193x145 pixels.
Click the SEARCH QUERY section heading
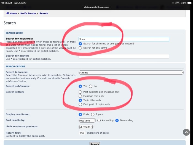tap(14, 33)
